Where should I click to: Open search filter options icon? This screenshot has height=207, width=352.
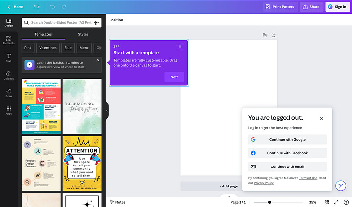(x=96, y=22)
